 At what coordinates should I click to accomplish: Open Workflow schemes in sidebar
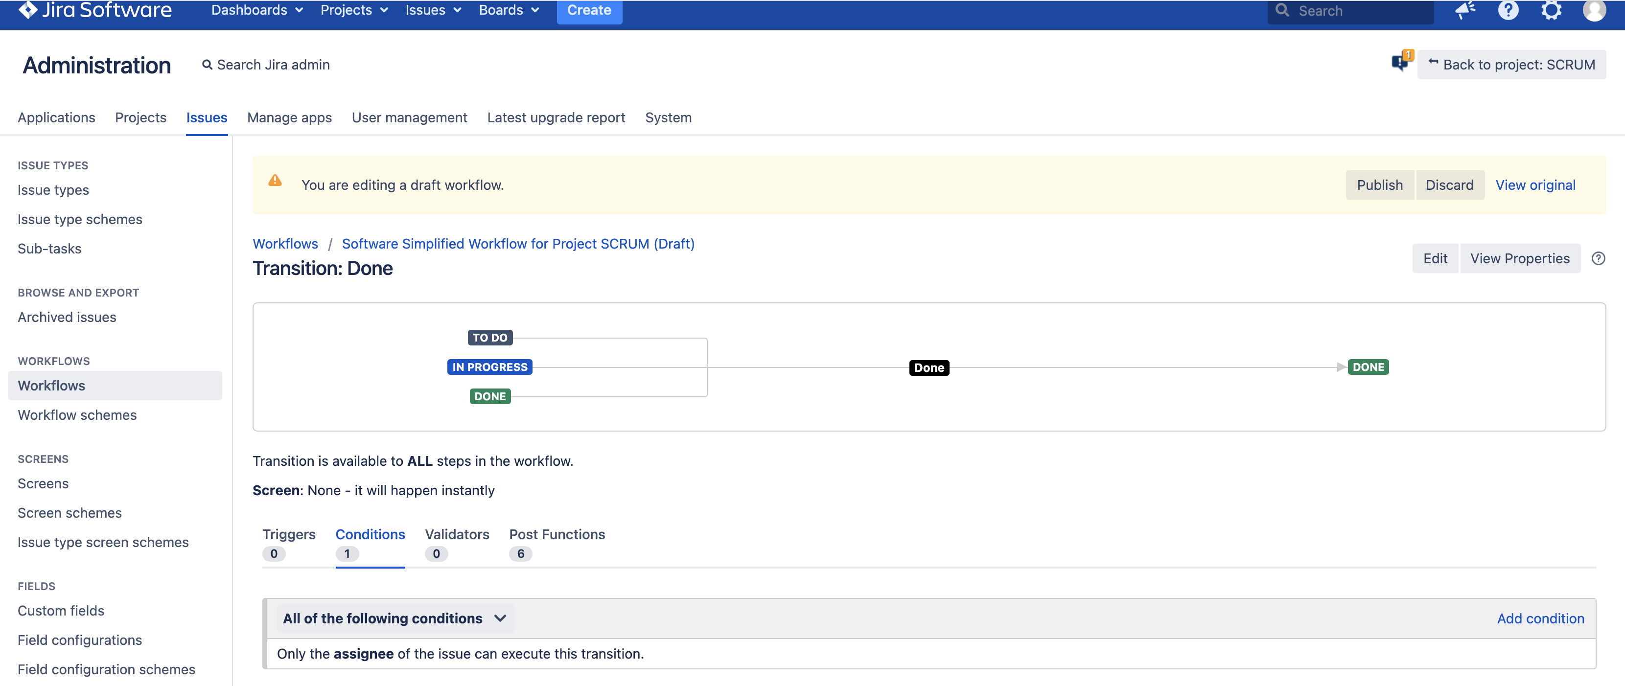coord(77,415)
